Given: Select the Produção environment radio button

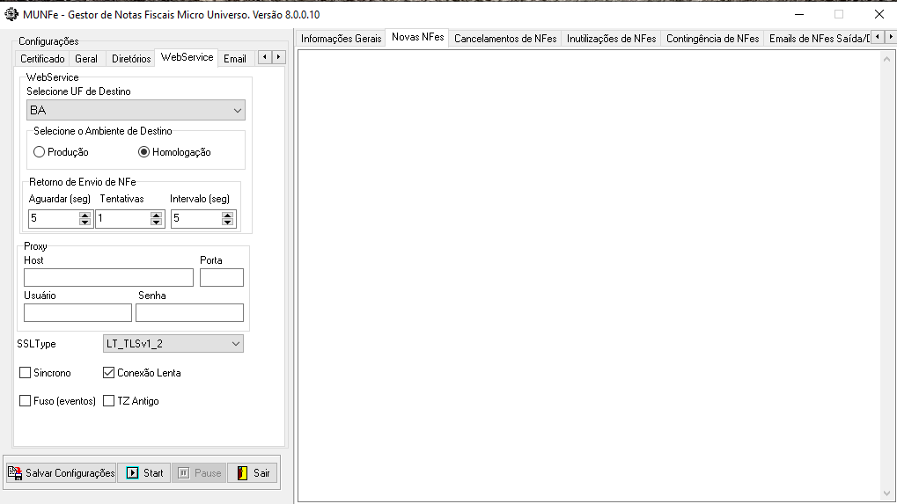Looking at the screenshot, I should (39, 152).
